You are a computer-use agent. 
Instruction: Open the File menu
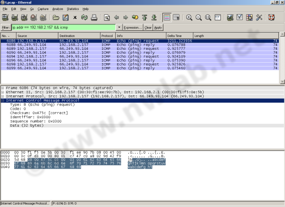pos(5,9)
